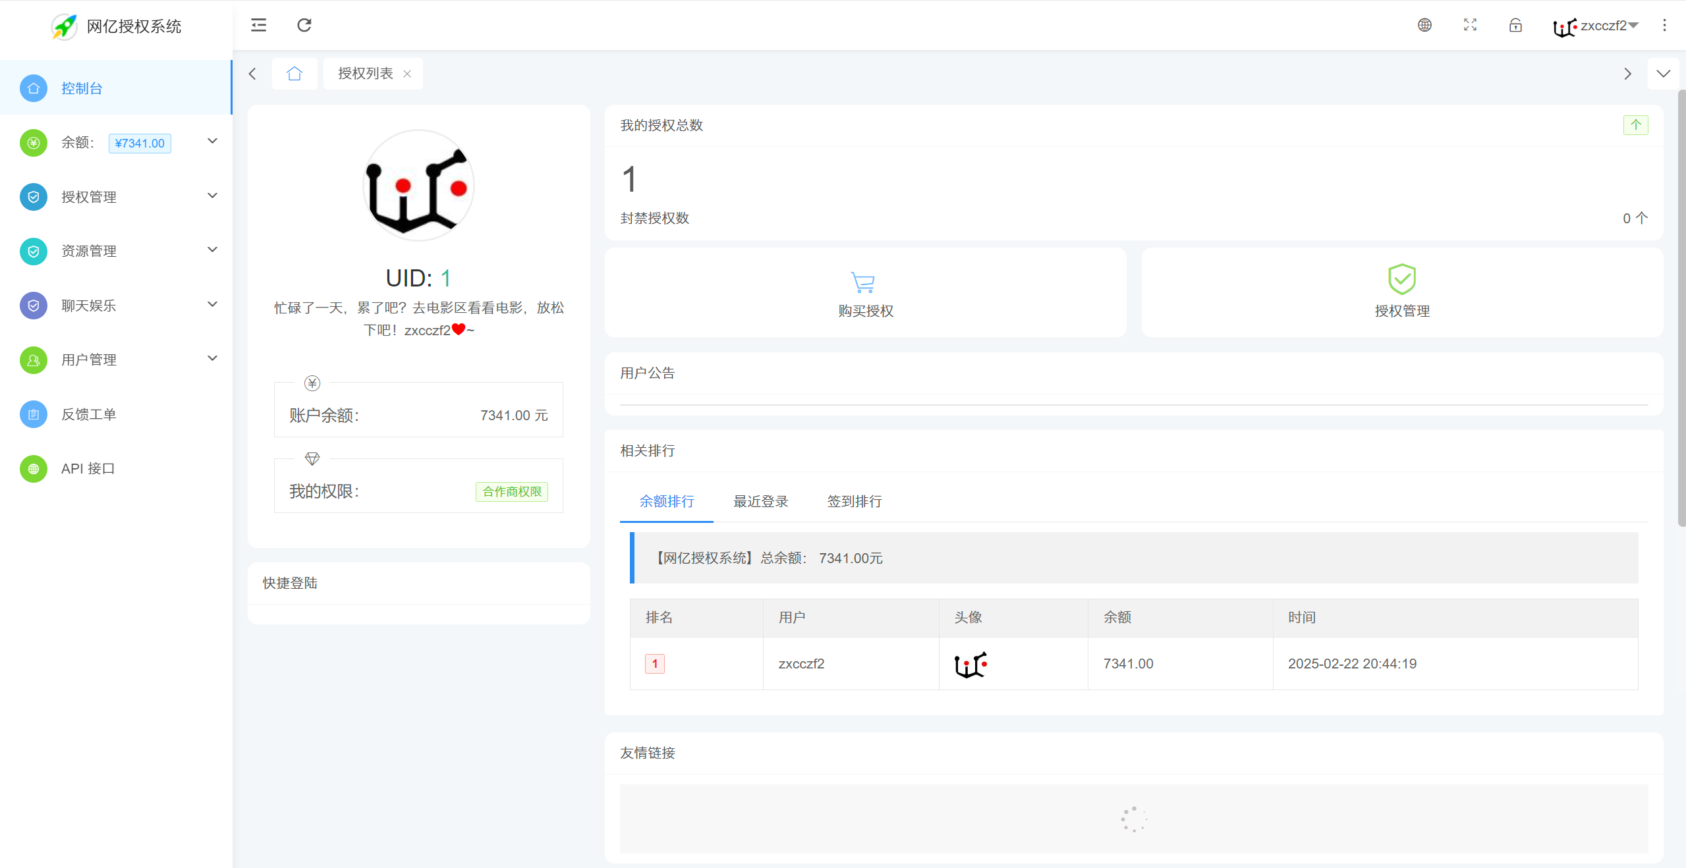Image resolution: width=1686 pixels, height=868 pixels.
Task: Click the home tab icon
Action: (x=295, y=74)
